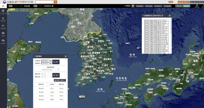The width and height of the screenshot is (204, 108).
Task: Click 위치검색 toolbar button
Action: [149, 6]
